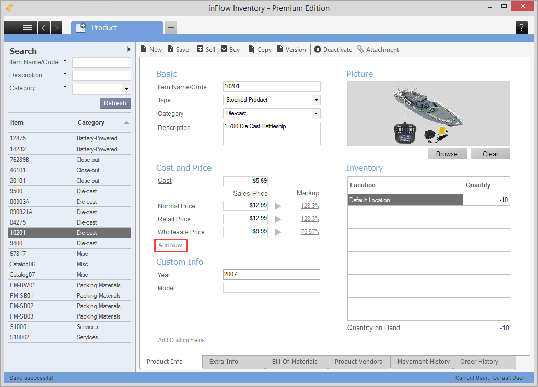Click the Model custom field
Viewport: 538px width, 387px height.
click(272, 288)
